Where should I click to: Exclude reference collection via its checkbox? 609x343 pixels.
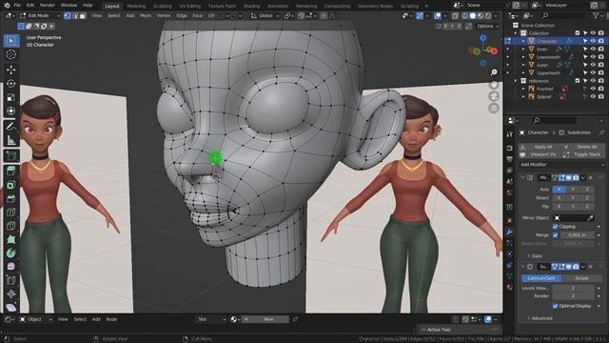(578, 81)
